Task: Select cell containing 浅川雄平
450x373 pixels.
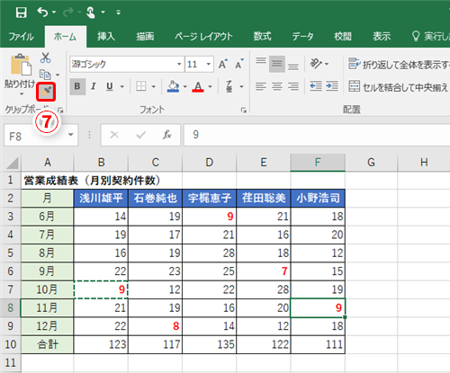Action: (101, 198)
